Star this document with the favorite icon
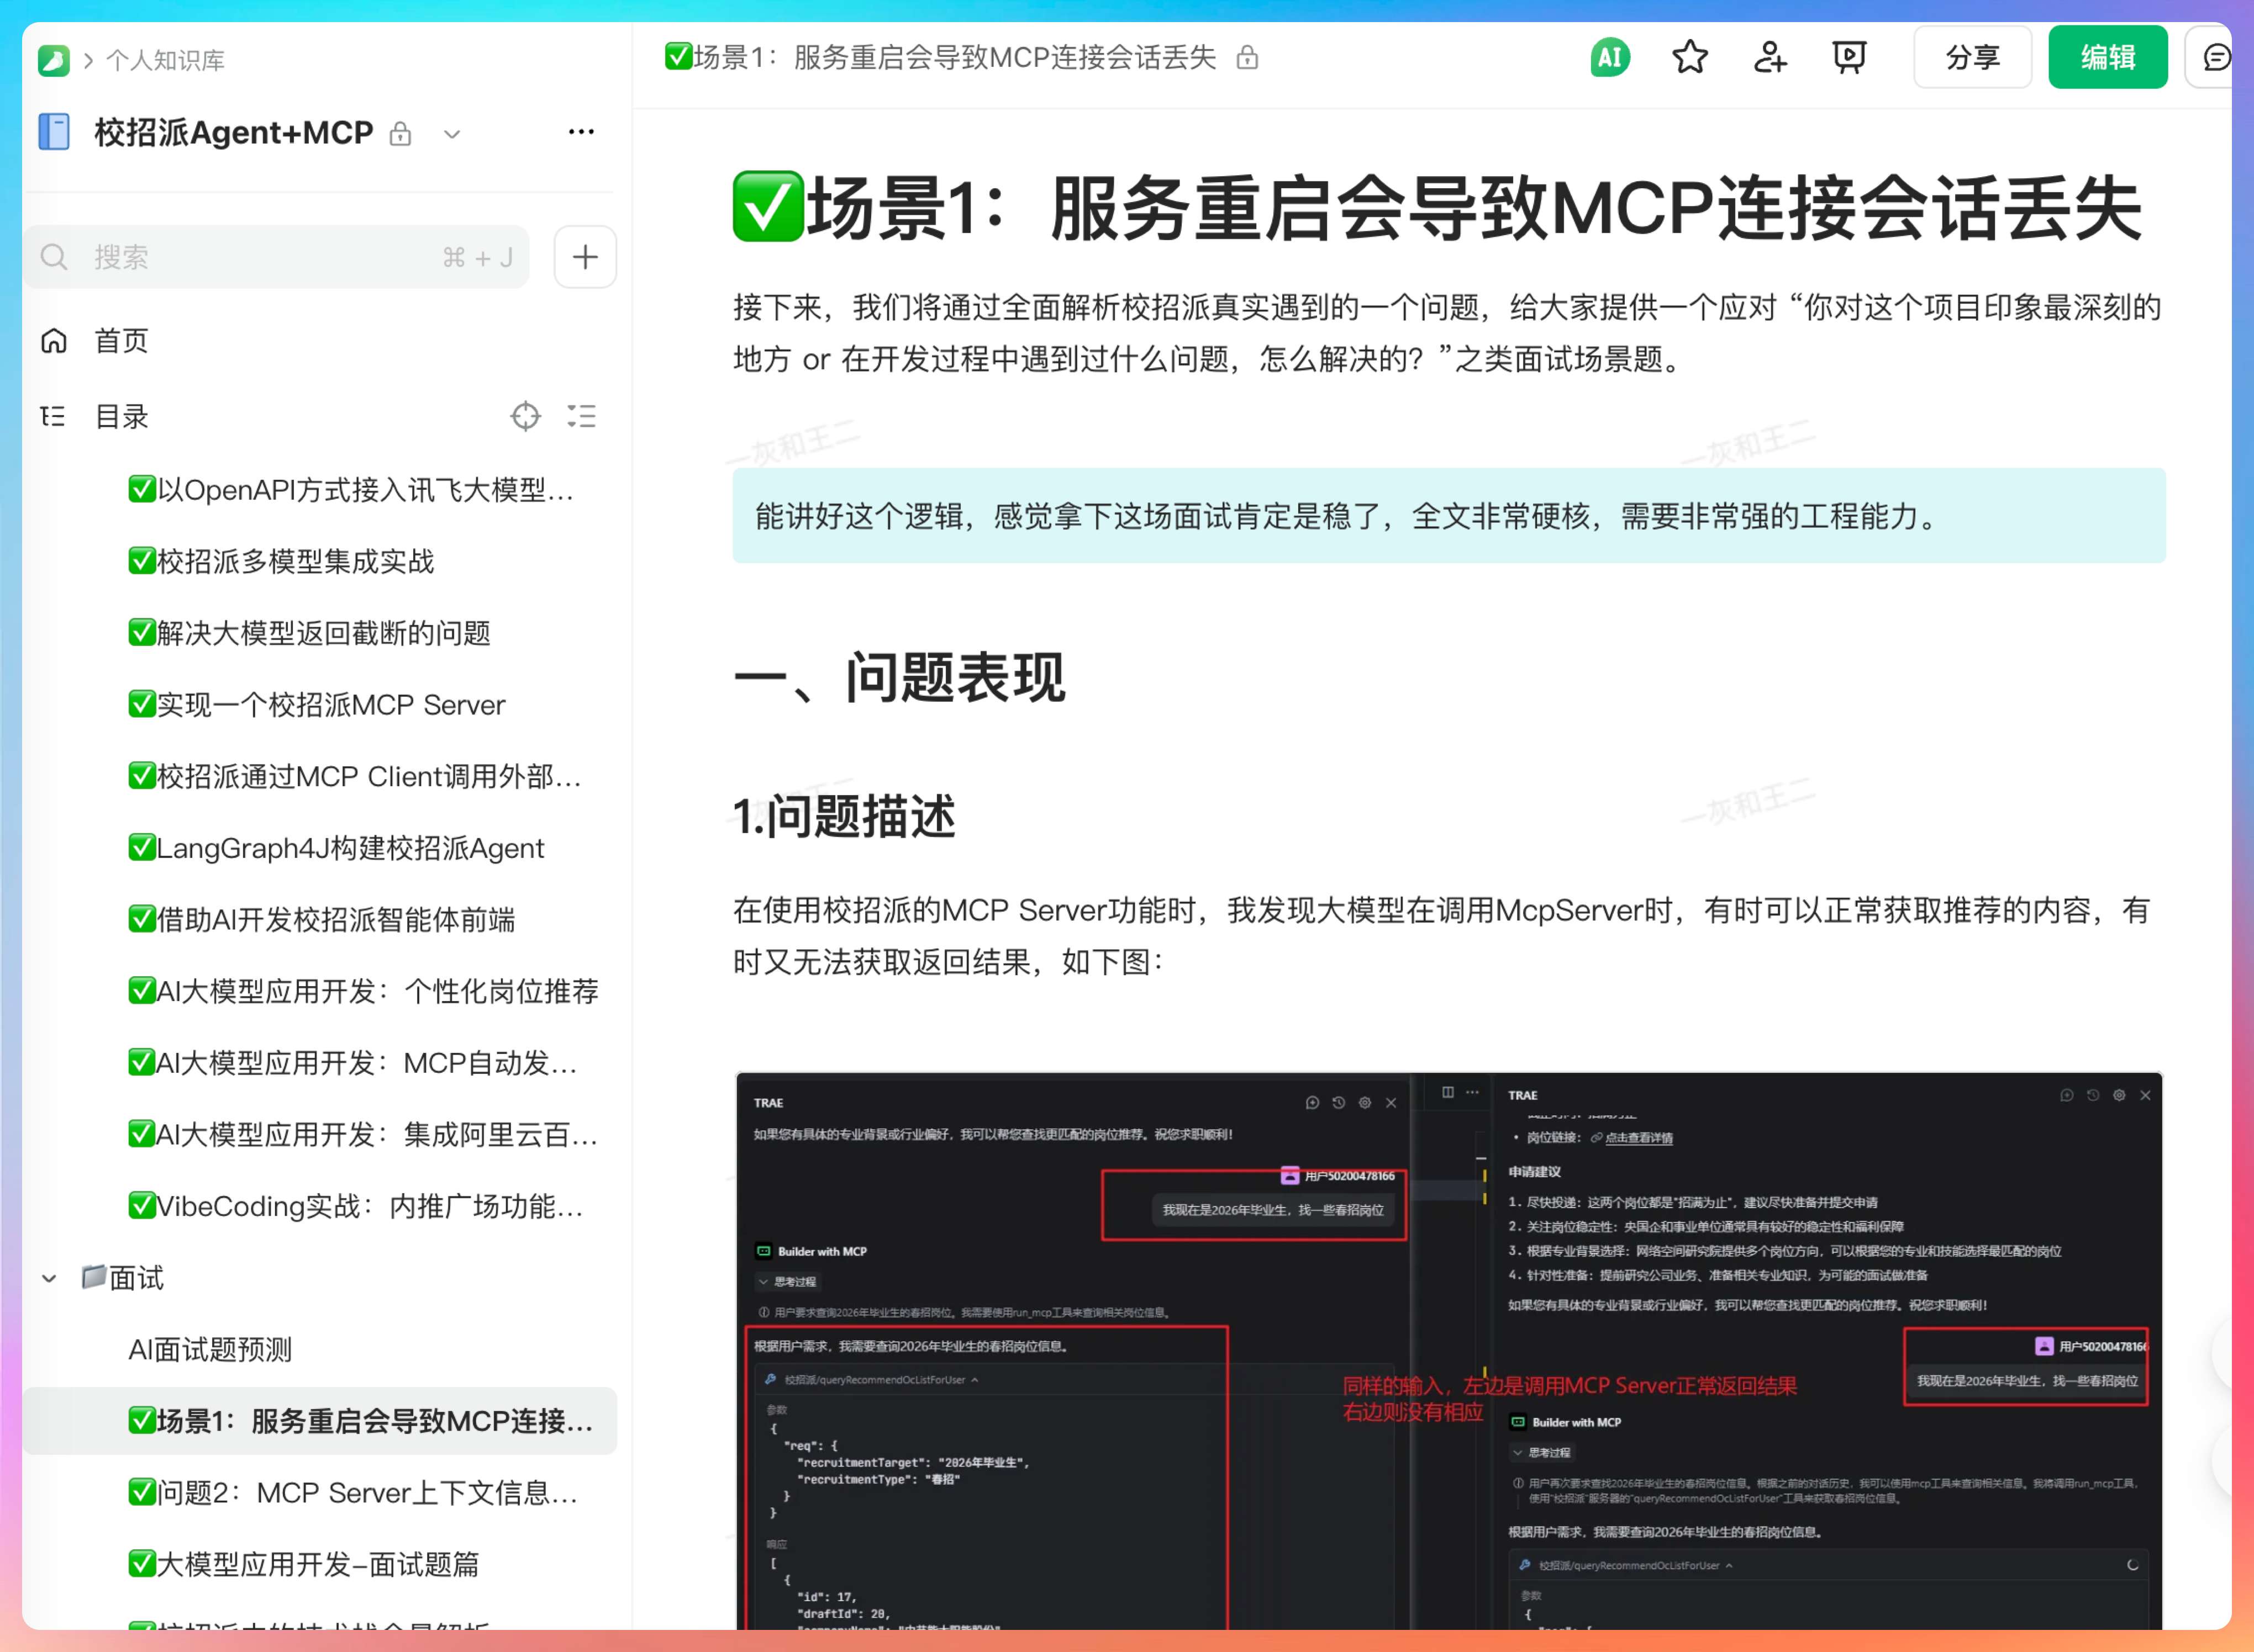2254x1652 pixels. point(1690,58)
